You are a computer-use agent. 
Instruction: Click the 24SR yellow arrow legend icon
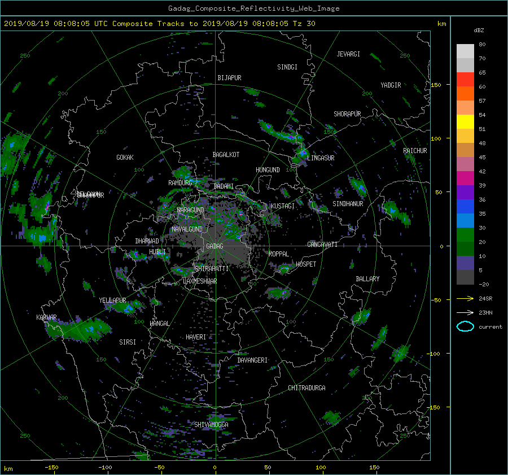point(465,298)
